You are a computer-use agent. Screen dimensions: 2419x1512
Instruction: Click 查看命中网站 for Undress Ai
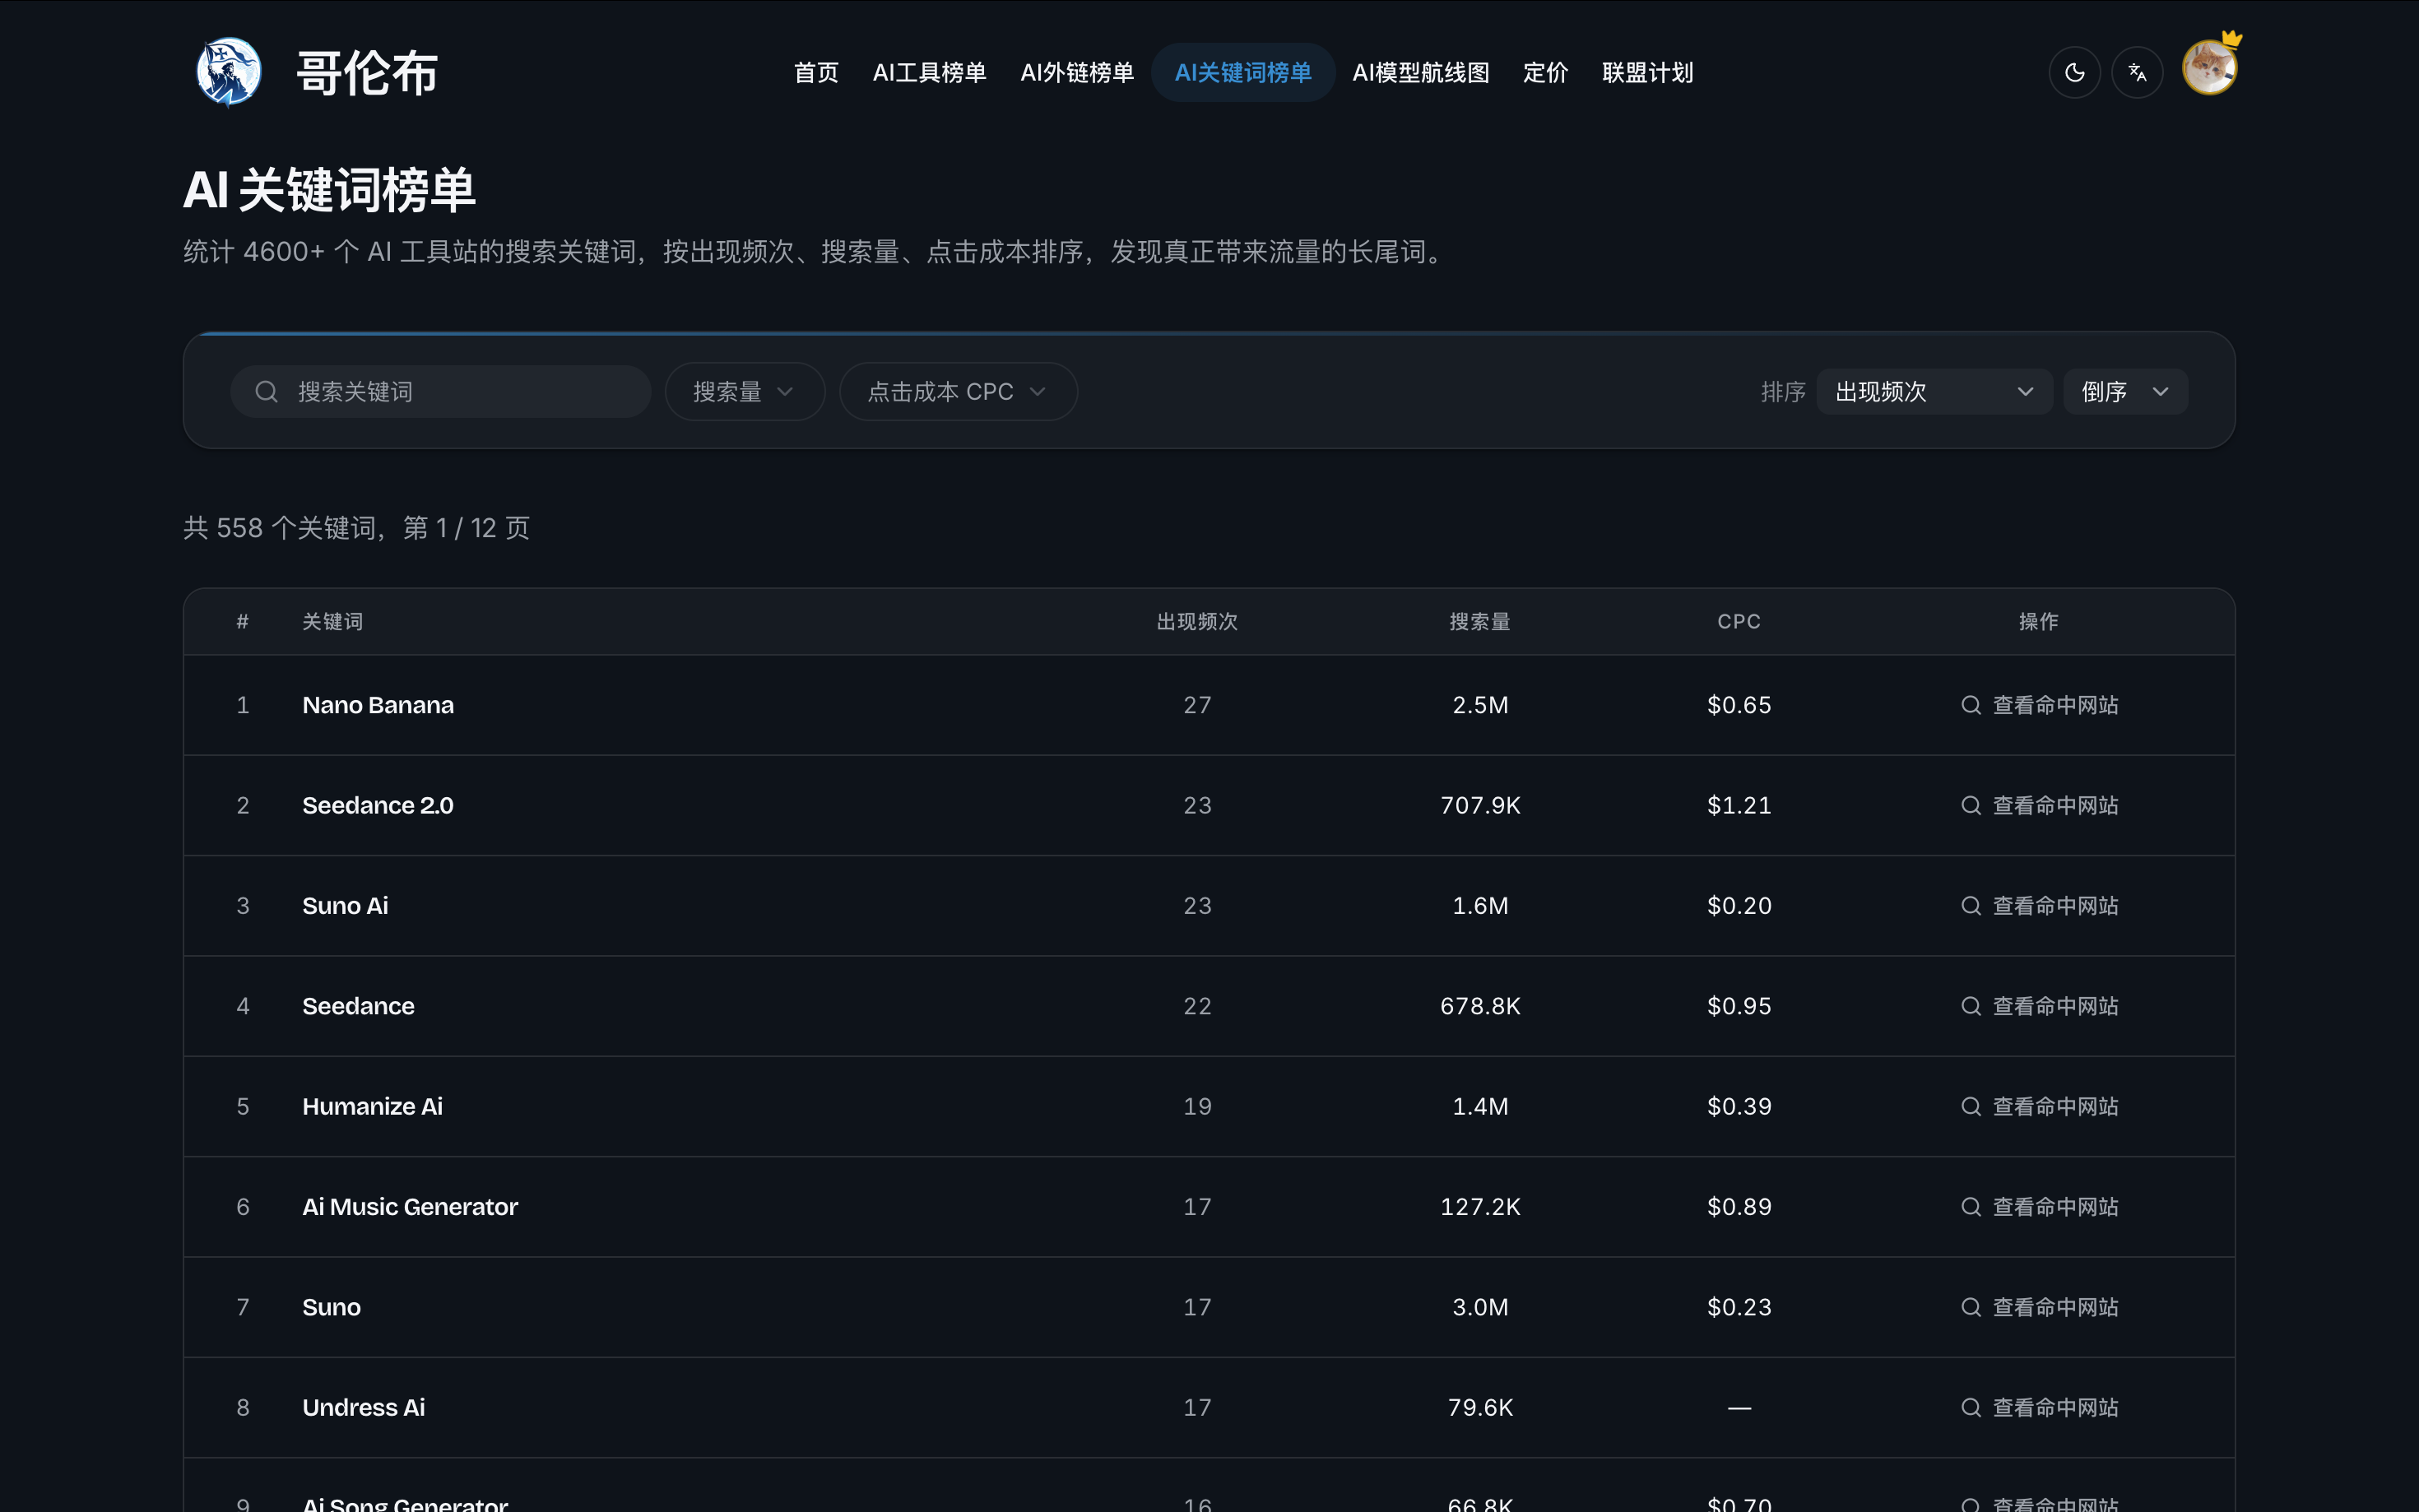coord(2039,1407)
